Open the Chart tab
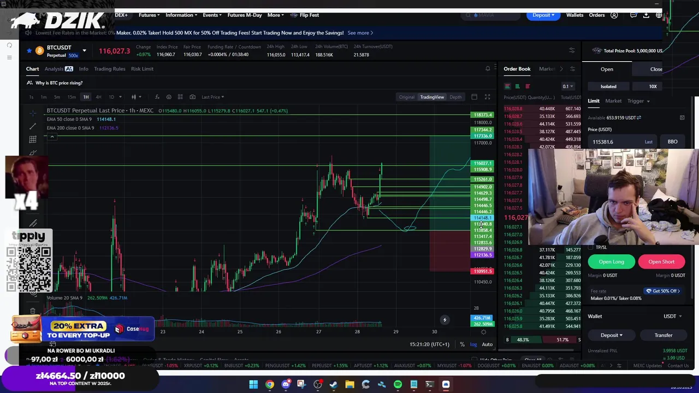The height and width of the screenshot is (393, 699). (x=32, y=69)
